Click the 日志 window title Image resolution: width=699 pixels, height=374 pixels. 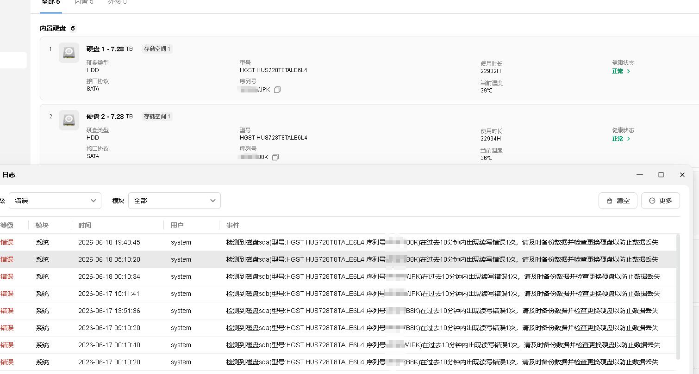coord(9,175)
